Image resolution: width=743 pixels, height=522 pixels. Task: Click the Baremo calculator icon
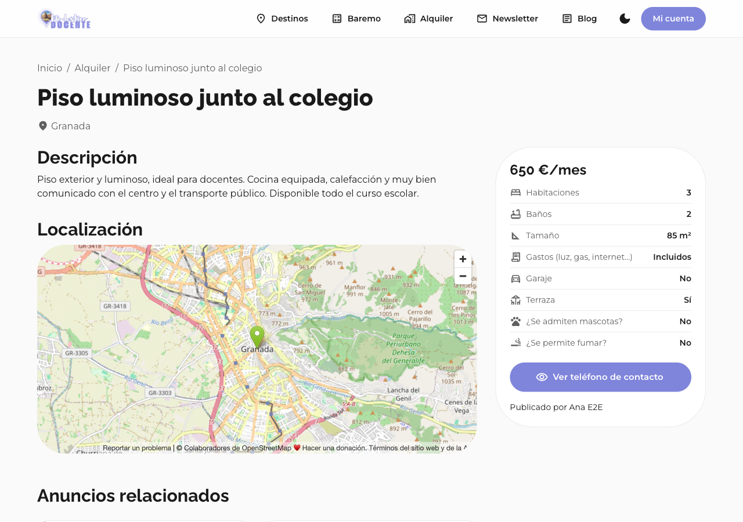pos(337,19)
